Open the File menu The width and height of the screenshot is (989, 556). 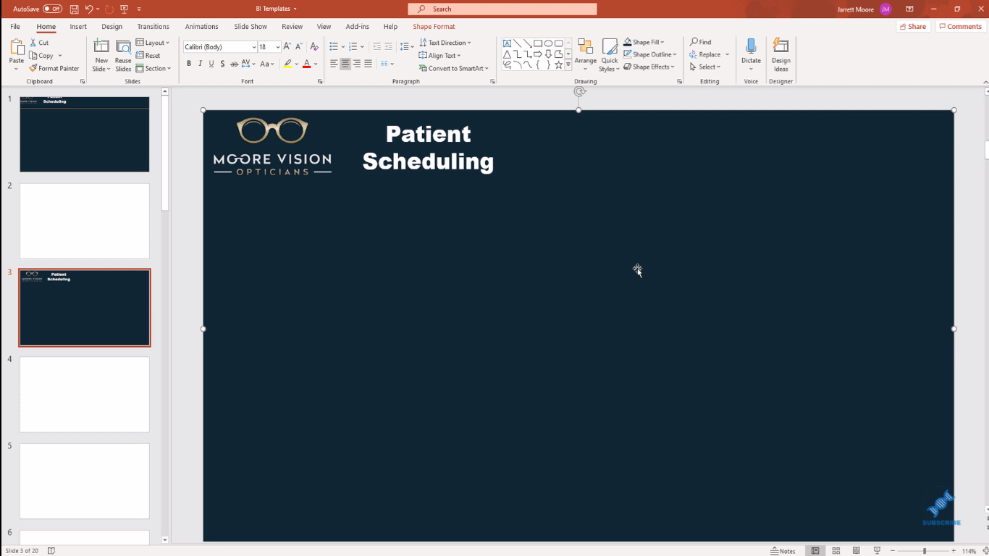(15, 27)
